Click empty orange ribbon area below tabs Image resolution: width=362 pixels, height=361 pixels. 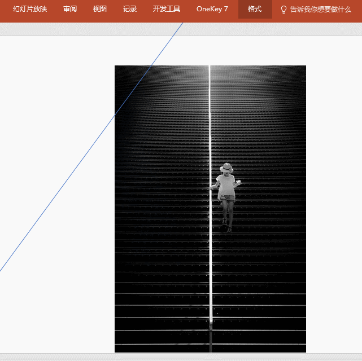tap(113, 21)
